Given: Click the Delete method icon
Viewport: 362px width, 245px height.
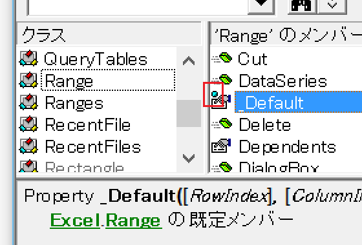Looking at the screenshot, I should 222,123.
